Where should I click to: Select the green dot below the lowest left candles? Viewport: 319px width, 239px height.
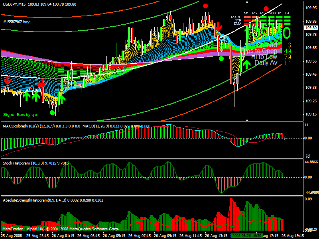tap(52, 113)
